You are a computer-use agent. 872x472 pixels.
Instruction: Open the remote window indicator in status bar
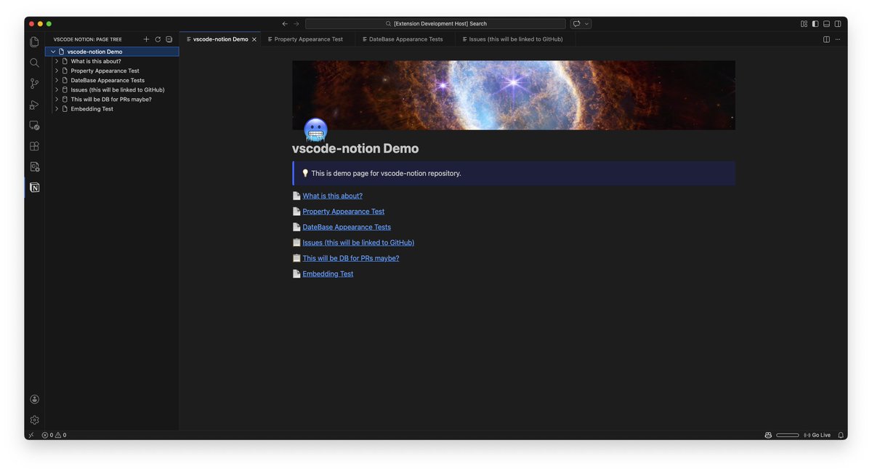click(x=31, y=435)
